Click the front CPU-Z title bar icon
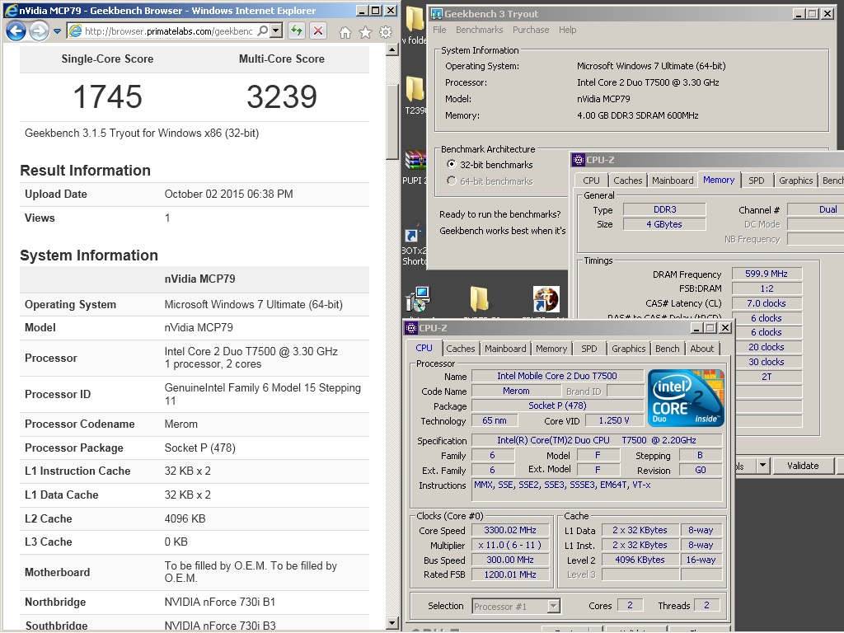 [x=411, y=328]
